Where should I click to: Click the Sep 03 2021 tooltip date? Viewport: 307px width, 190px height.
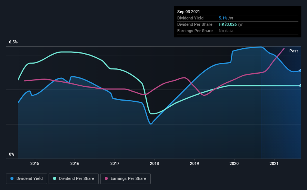[188, 12]
